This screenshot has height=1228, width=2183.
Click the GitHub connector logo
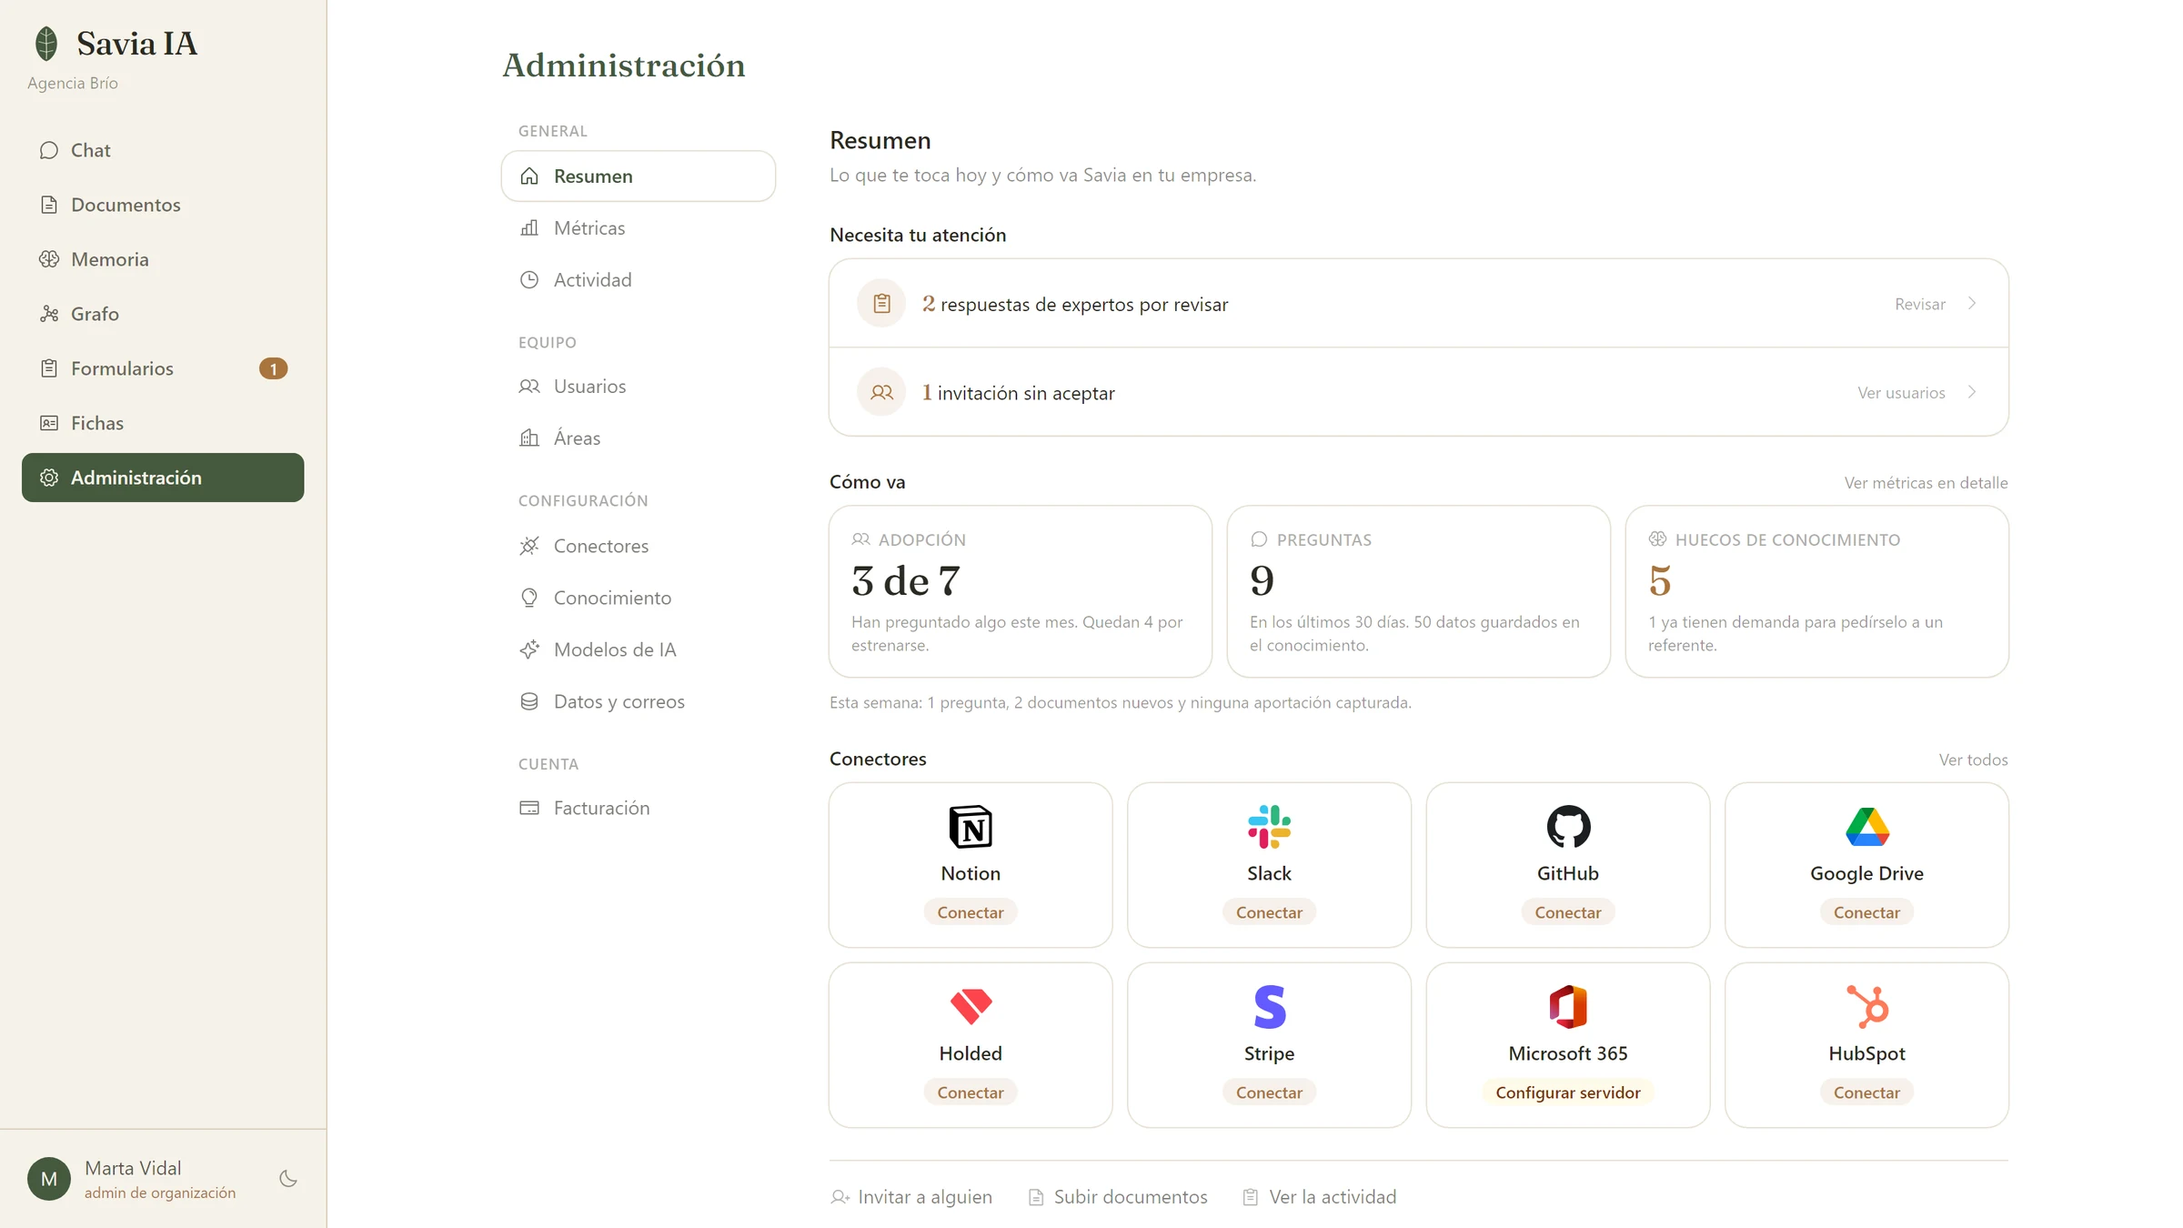coord(1568,827)
